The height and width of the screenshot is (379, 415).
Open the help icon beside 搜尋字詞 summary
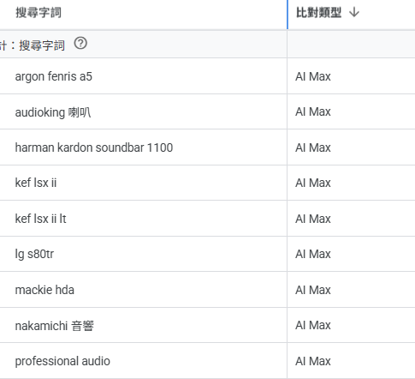pos(80,44)
